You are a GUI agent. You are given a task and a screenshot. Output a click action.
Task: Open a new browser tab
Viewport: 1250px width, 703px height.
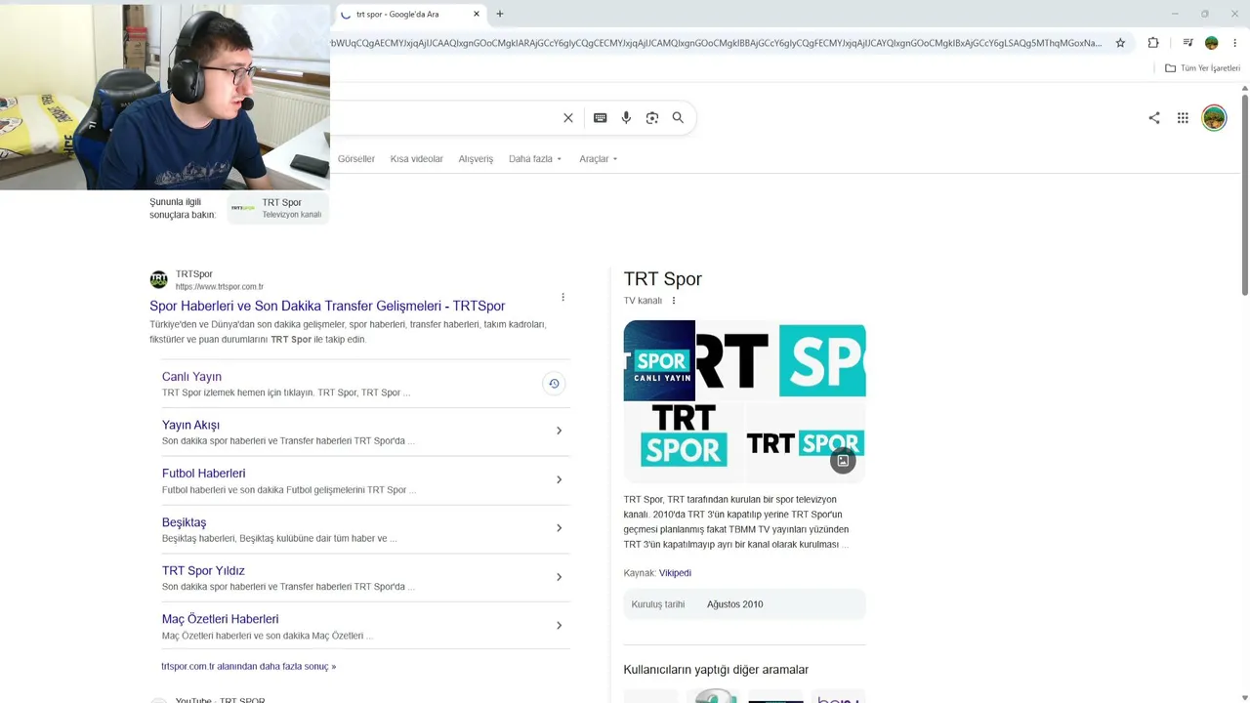tap(500, 14)
